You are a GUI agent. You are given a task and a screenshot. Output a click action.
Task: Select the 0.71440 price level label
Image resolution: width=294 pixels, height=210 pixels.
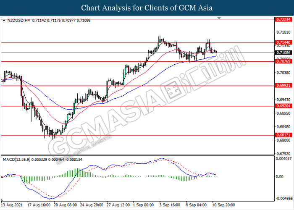click(283, 42)
